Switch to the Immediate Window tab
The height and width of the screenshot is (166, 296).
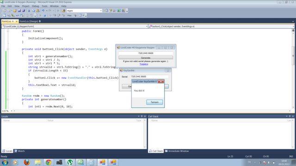pos(177,151)
